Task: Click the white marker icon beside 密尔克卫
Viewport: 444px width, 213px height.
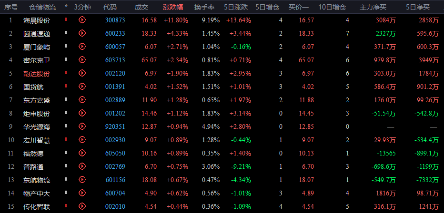Action: point(66,59)
